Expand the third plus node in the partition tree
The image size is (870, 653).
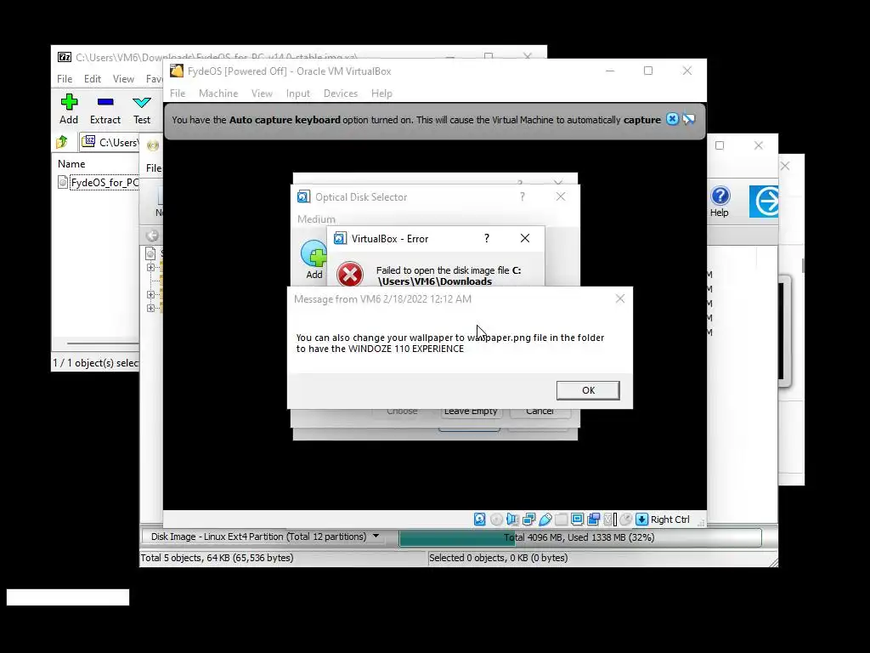[x=150, y=308]
